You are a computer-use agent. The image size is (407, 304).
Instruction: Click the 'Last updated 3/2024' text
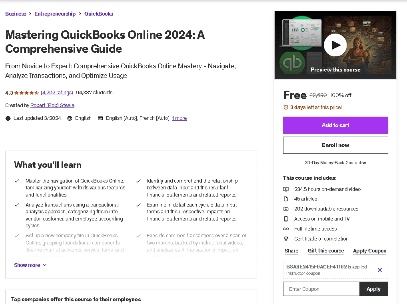pyautogui.click(x=37, y=118)
